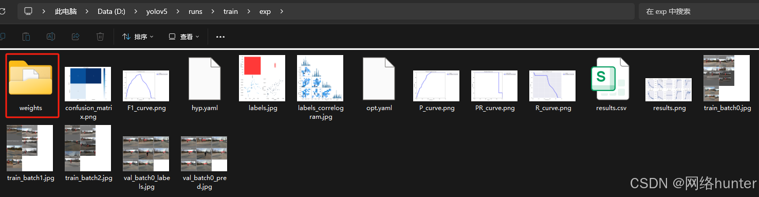Click the refresh button
The height and width of the screenshot is (197, 759).
click(3, 11)
